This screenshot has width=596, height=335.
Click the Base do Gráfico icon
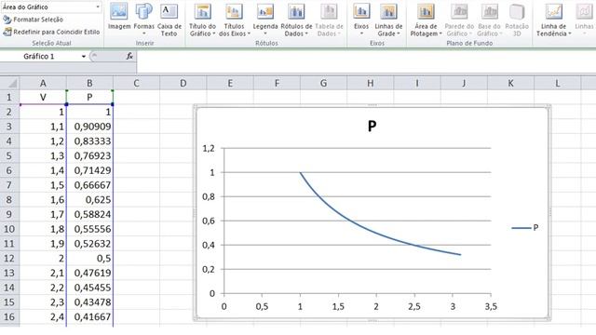tap(489, 20)
